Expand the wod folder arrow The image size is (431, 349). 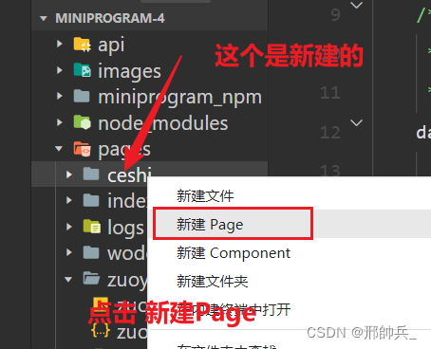click(x=69, y=252)
